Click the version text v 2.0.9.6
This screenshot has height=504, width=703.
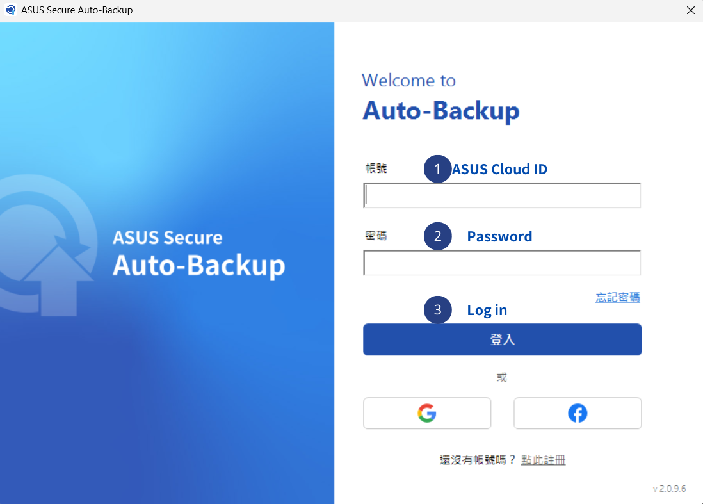coord(669,488)
